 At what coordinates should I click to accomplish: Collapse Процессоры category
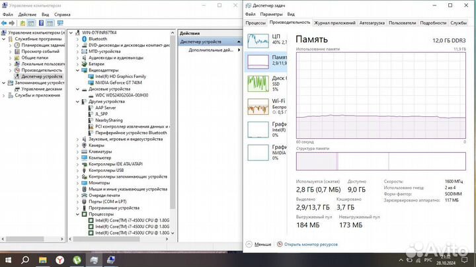click(78, 214)
